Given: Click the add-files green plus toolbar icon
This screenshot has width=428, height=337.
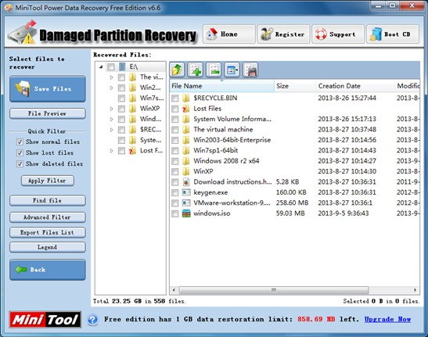Looking at the screenshot, I should click(x=195, y=70).
